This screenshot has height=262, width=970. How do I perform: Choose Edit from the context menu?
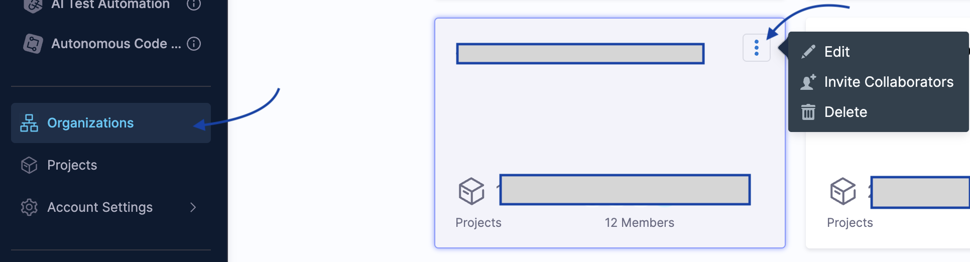coord(837,52)
